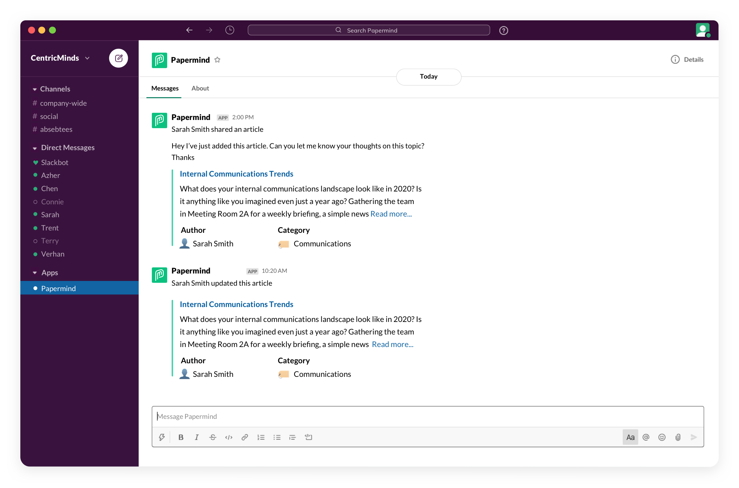This screenshot has width=739, height=488.
Task: Apply ordered list formatting
Action: (x=261, y=437)
